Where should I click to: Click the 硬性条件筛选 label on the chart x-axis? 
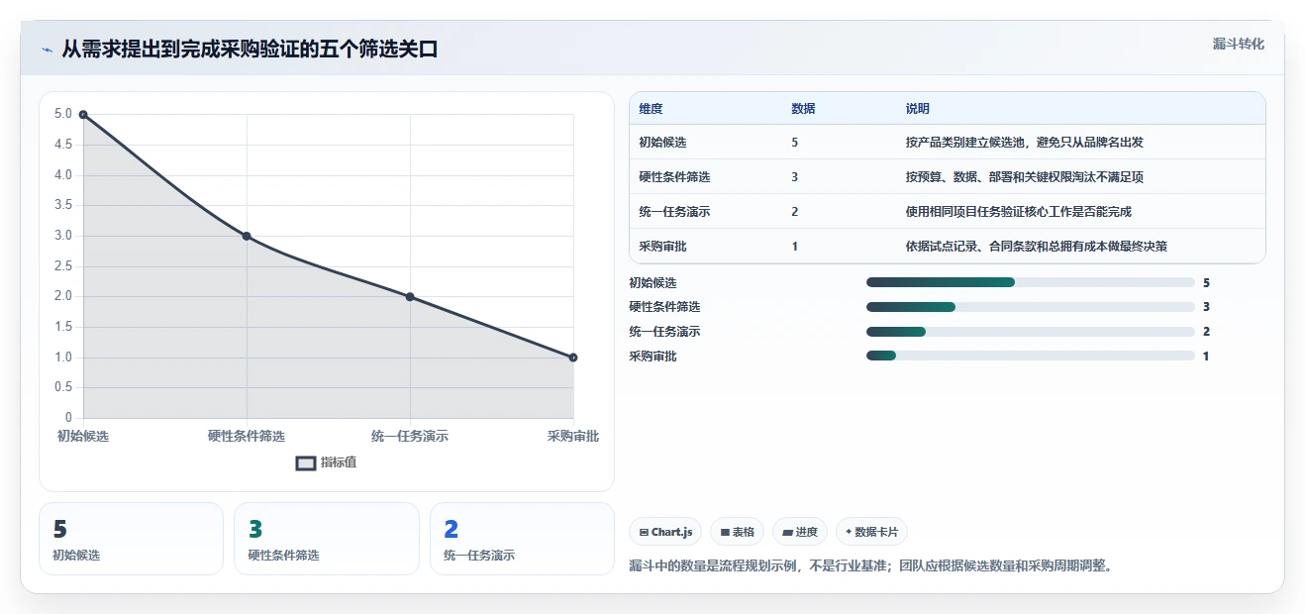pyautogui.click(x=247, y=437)
